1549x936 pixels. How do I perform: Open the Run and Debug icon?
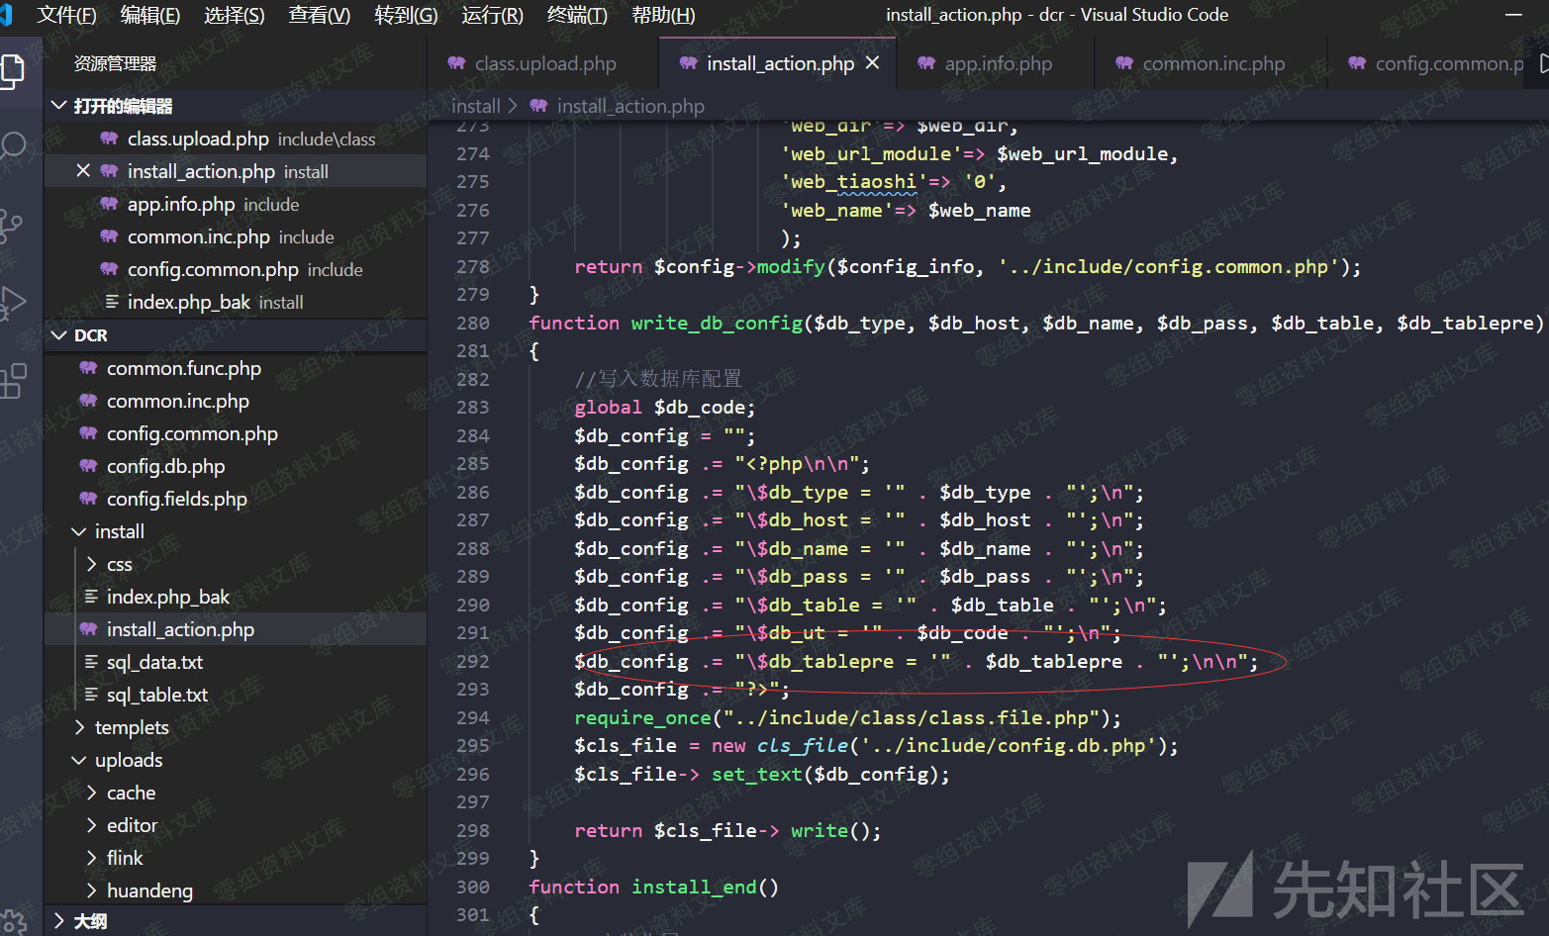(12, 303)
